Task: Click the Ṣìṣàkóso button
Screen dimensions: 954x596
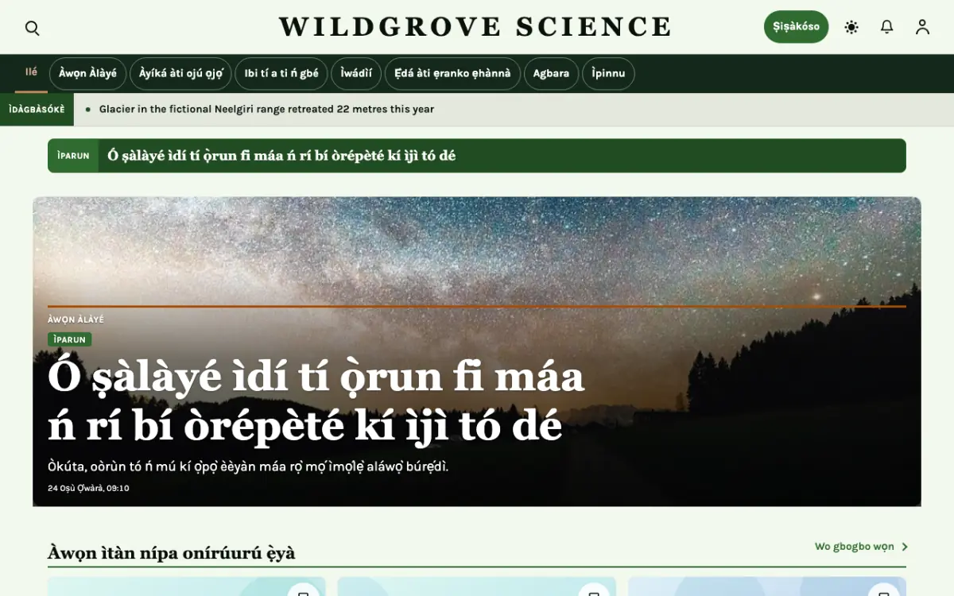Action: pyautogui.click(x=796, y=27)
